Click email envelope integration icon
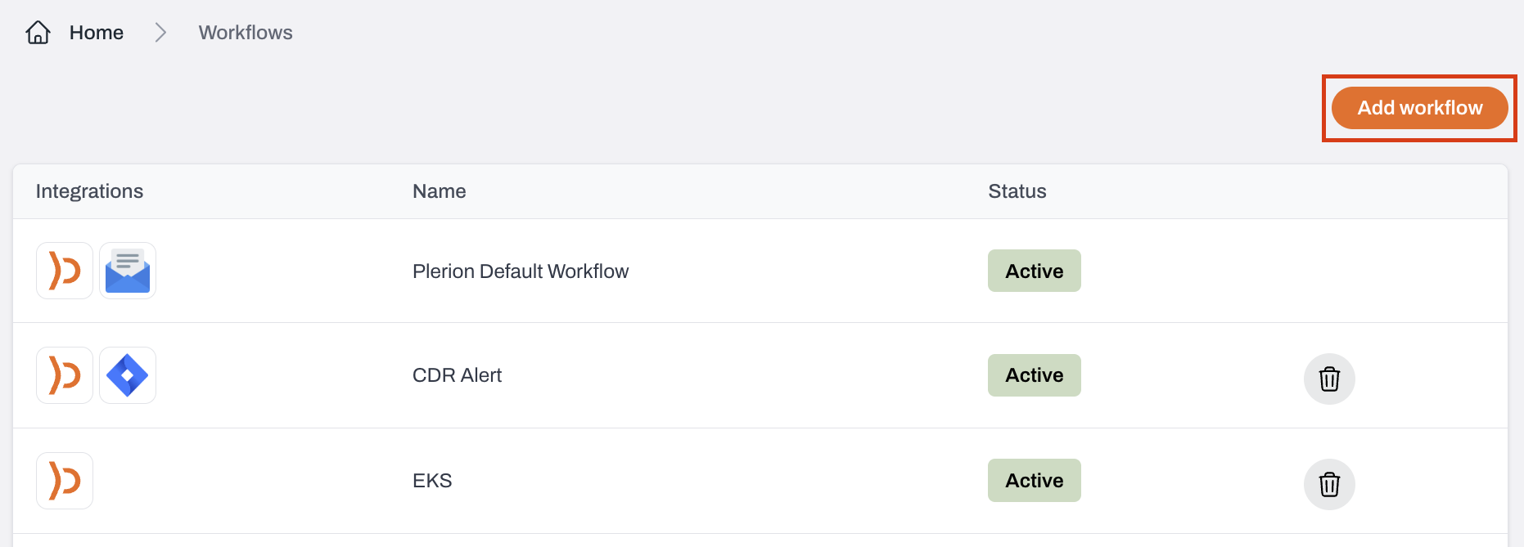The width and height of the screenshot is (1524, 547). coord(128,271)
